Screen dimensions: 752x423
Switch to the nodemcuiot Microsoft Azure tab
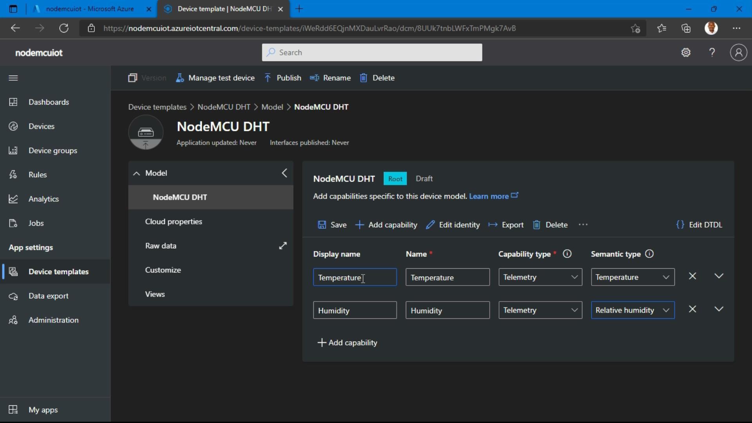(90, 8)
